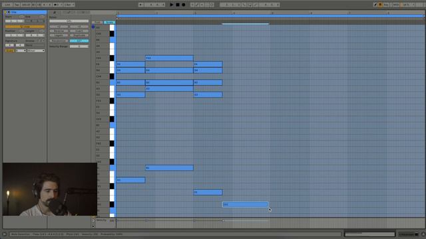Toggle Draw Mode pencil icon
The image size is (426, 239).
(x=375, y=5)
